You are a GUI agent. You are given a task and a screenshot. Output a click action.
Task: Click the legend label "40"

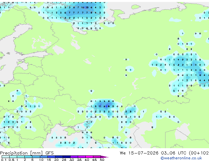(x=87, y=160)
